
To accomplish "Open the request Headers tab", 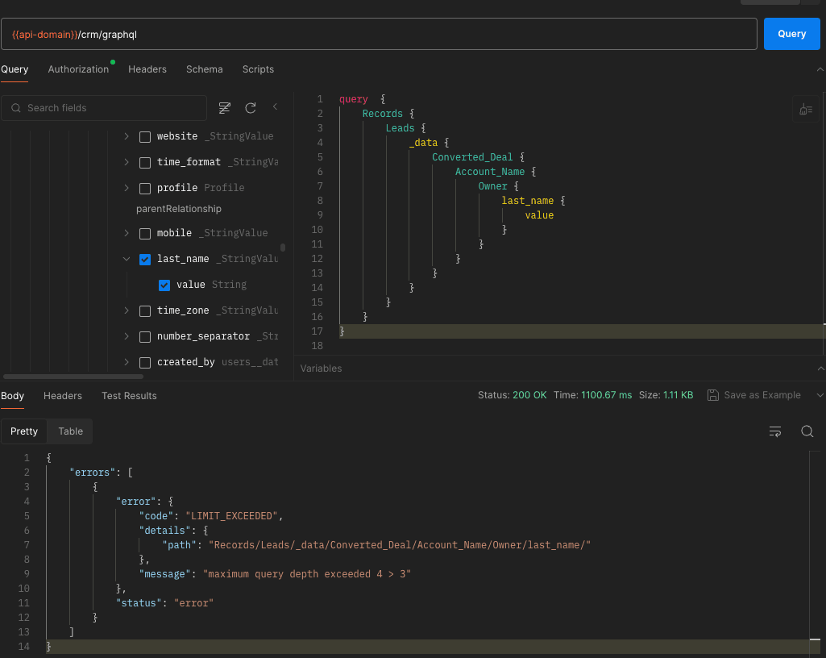I will click(x=147, y=69).
